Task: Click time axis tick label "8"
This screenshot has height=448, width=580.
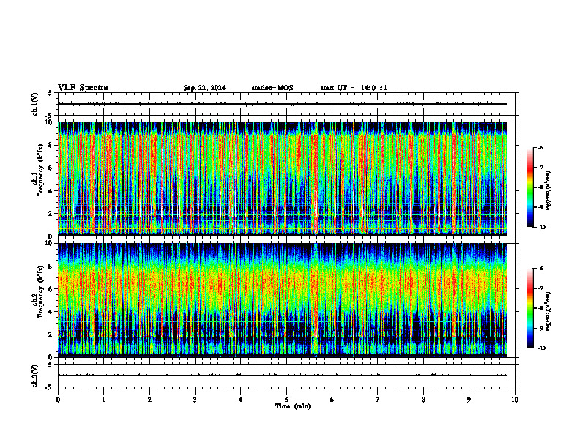Action: [x=423, y=400]
